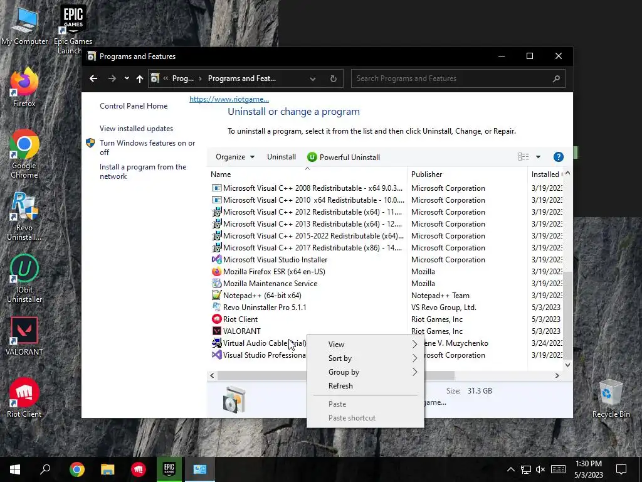The image size is (642, 482).
Task: Open Riot Client desktop shortcut
Action: pos(24,398)
